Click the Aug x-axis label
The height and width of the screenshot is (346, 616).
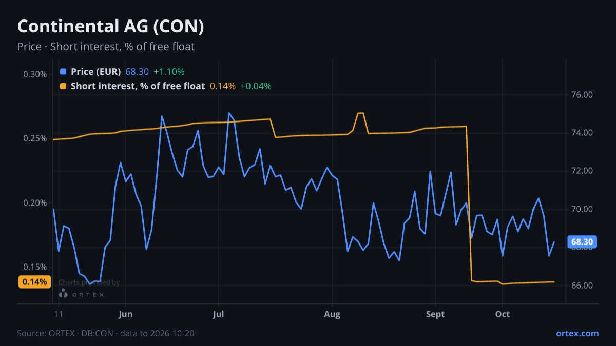(333, 314)
